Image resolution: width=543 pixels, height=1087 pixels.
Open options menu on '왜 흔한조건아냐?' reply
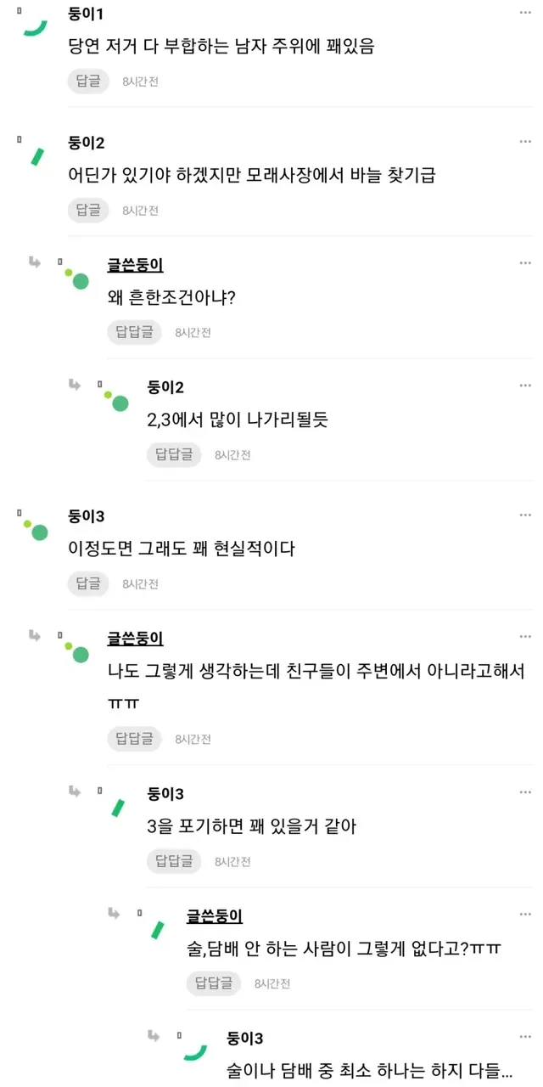click(x=526, y=264)
